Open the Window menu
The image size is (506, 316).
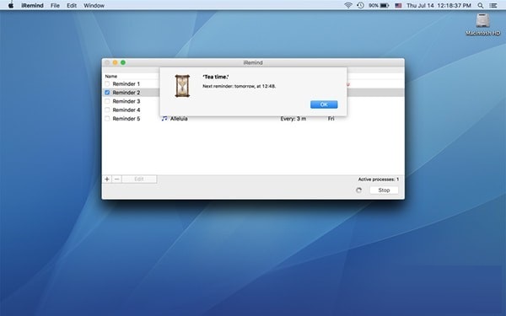point(94,6)
